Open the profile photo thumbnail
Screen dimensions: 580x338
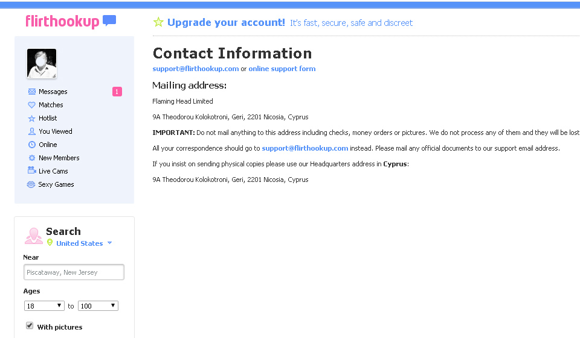click(x=42, y=64)
